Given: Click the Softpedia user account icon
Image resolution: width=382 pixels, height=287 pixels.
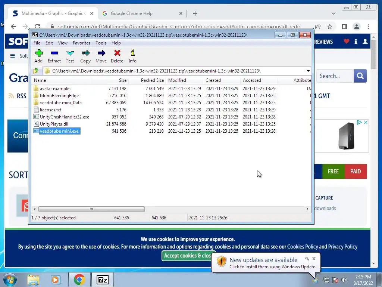Looking at the screenshot, I should 365,41.
